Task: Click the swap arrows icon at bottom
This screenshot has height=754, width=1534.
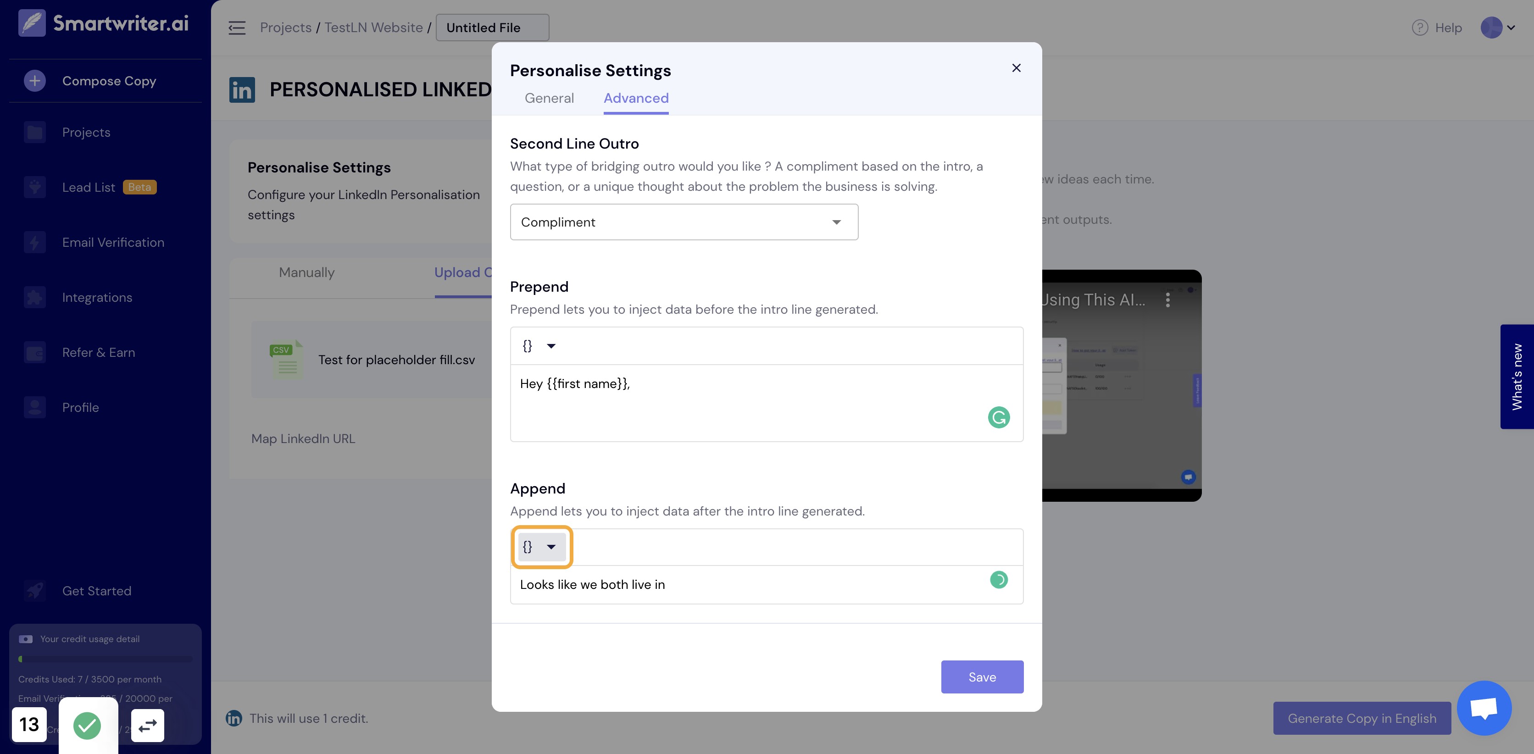Action: pyautogui.click(x=147, y=726)
